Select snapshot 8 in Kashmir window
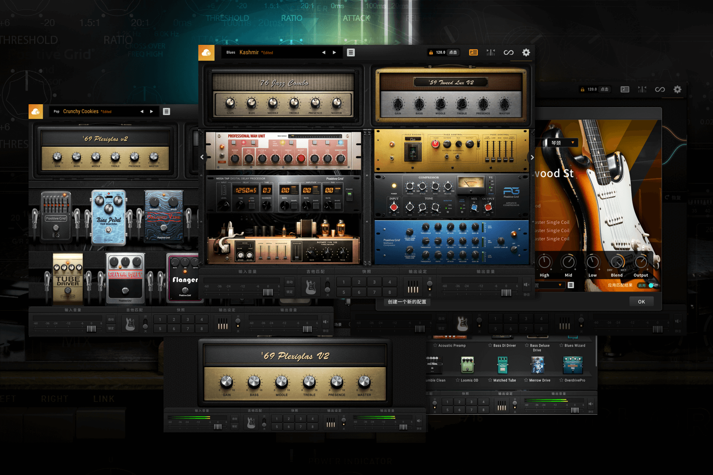Screen dimensions: 713x475 [x=389, y=292]
